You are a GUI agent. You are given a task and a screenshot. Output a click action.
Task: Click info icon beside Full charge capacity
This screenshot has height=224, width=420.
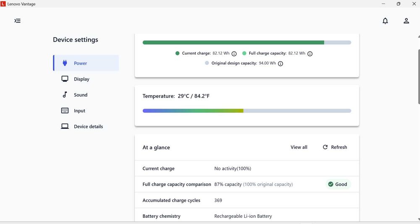[310, 54]
